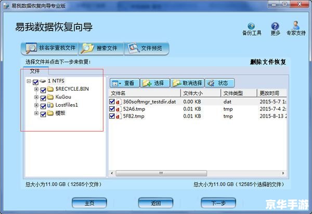Click the 取消选择 deselect button label
Viewport: 312px width, 214px height.
[x=192, y=83]
